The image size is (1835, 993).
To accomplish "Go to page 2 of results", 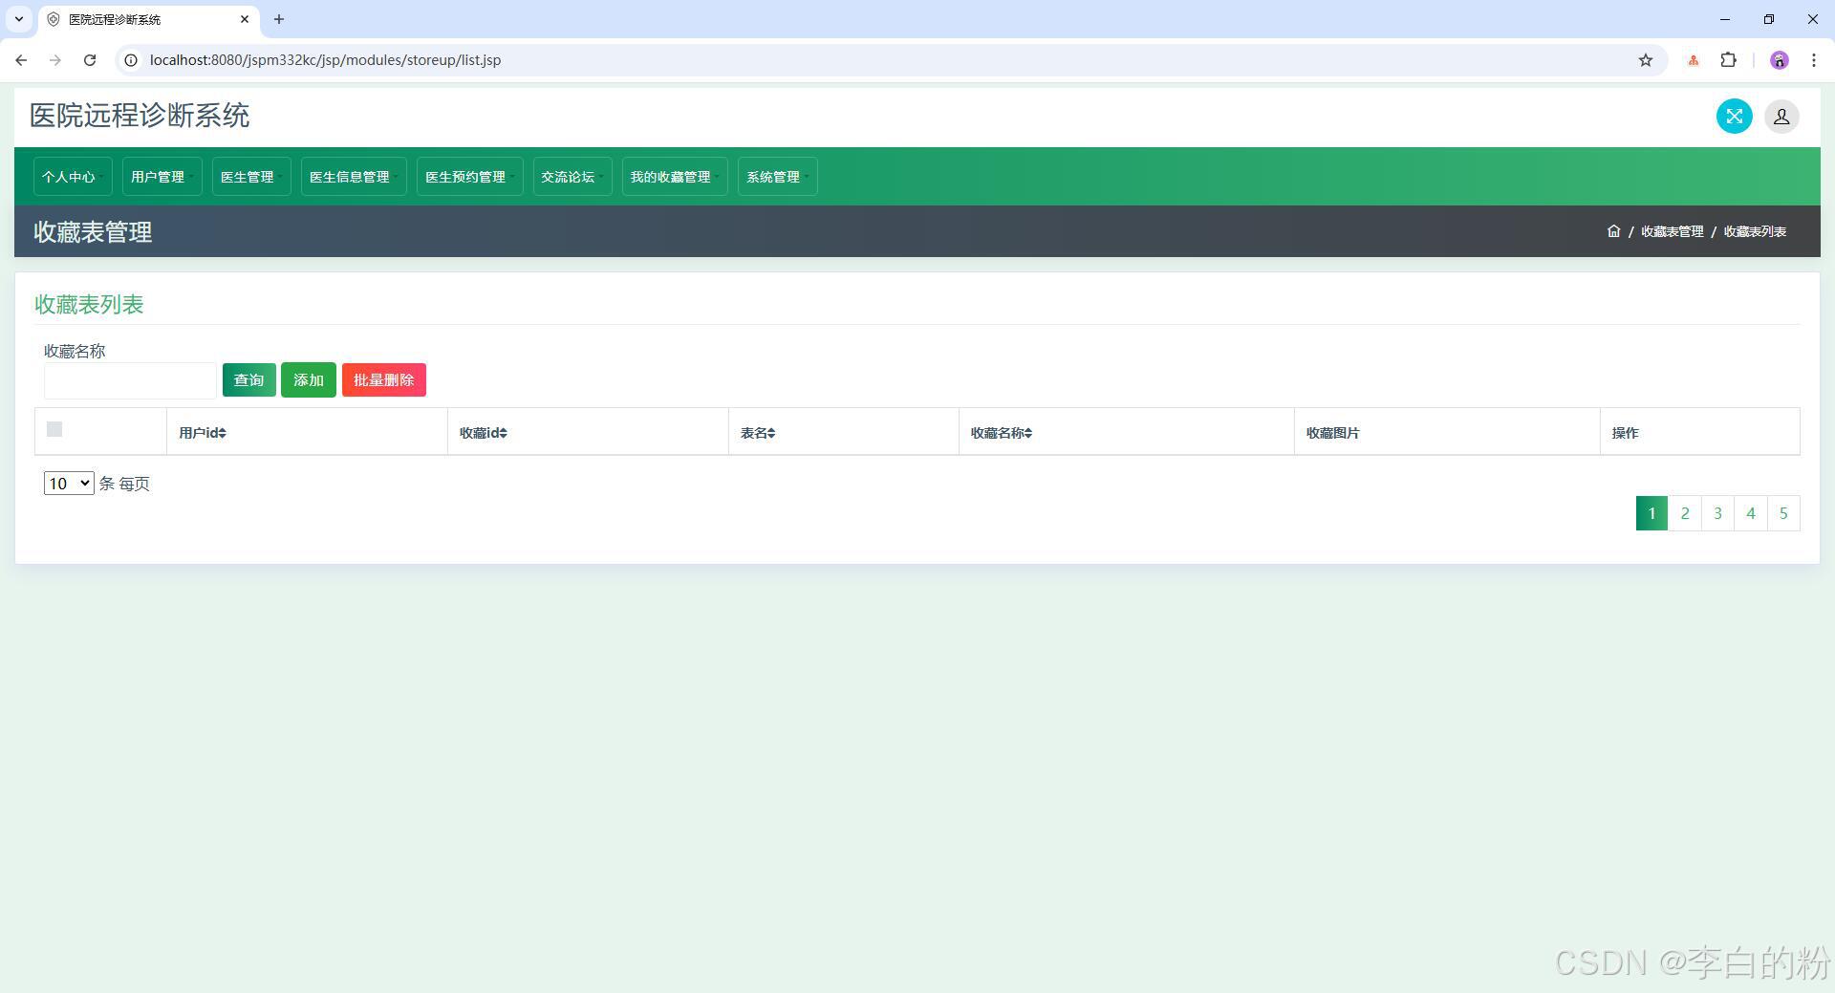I will [1685, 513].
